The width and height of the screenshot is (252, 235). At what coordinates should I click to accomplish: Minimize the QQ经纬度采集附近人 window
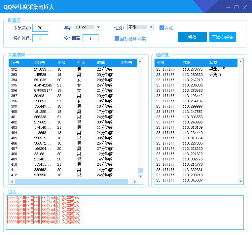point(228,7)
